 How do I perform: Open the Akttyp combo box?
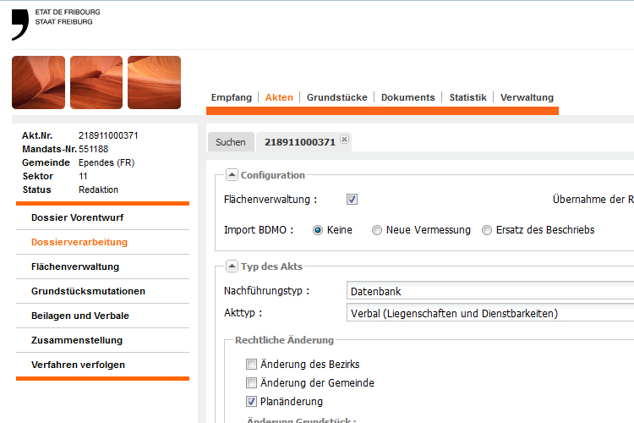click(x=490, y=313)
